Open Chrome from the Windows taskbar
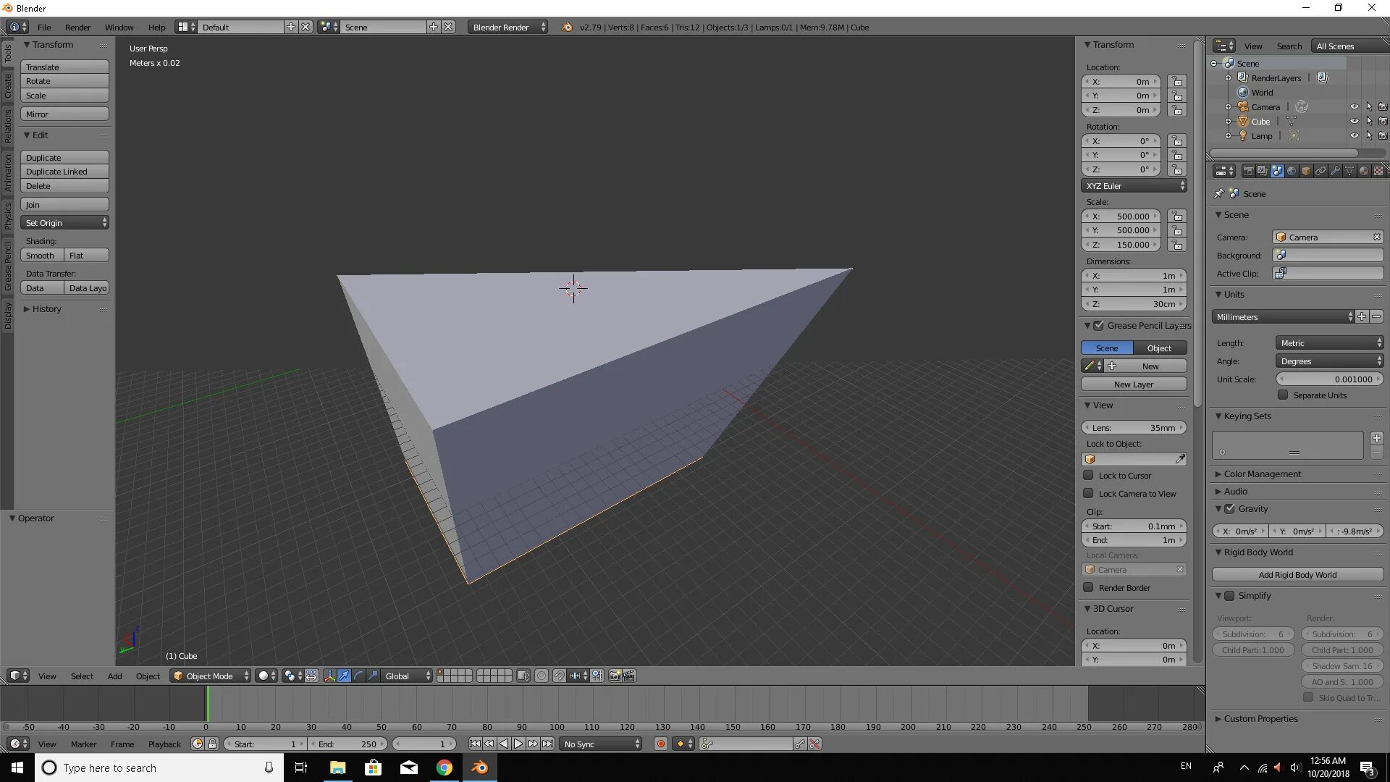 click(445, 768)
